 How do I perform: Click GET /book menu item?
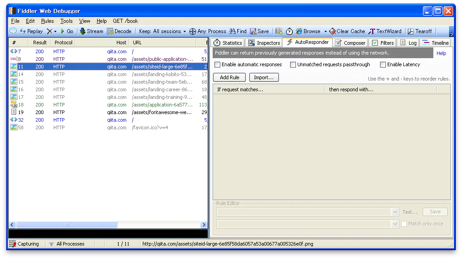[x=125, y=21]
